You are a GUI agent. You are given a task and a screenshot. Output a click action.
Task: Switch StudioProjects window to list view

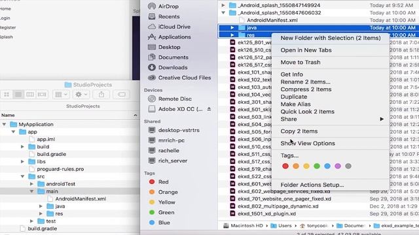click(18, 94)
